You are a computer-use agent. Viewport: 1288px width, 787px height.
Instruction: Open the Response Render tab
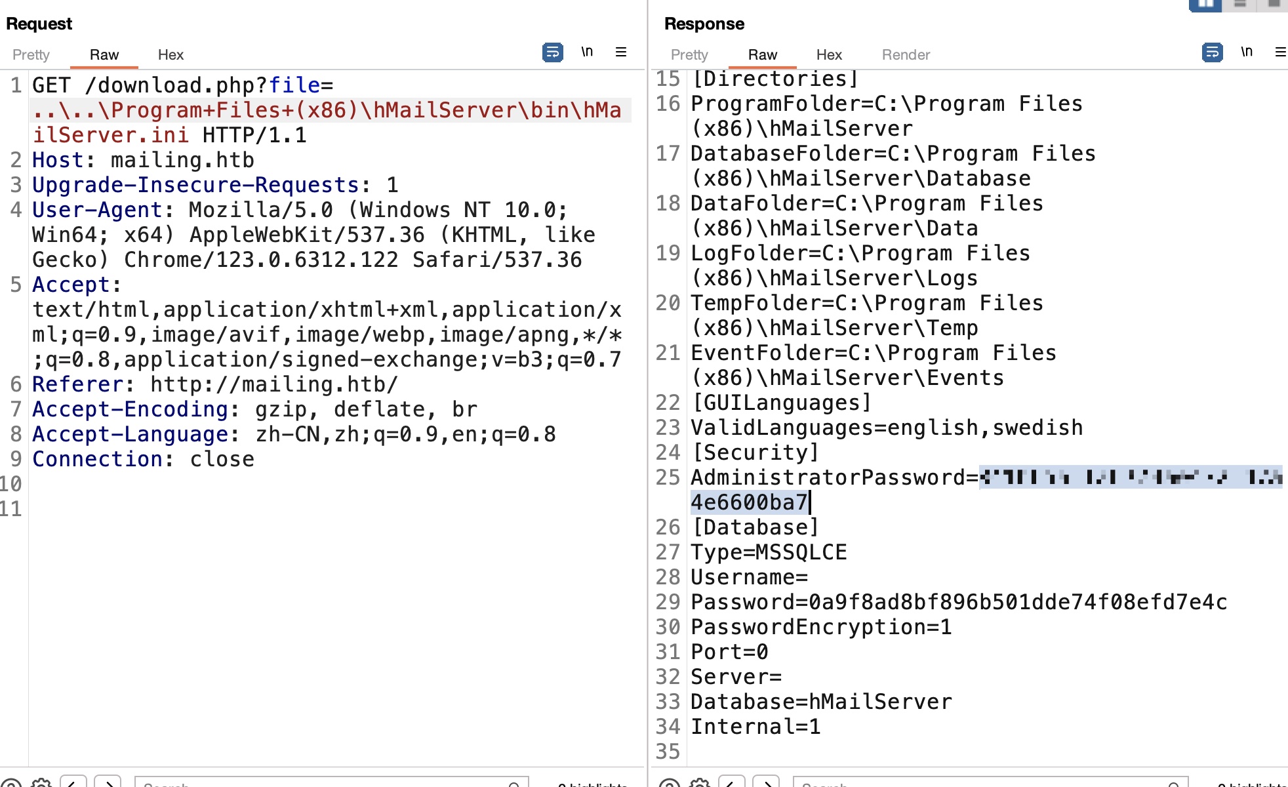coord(906,54)
